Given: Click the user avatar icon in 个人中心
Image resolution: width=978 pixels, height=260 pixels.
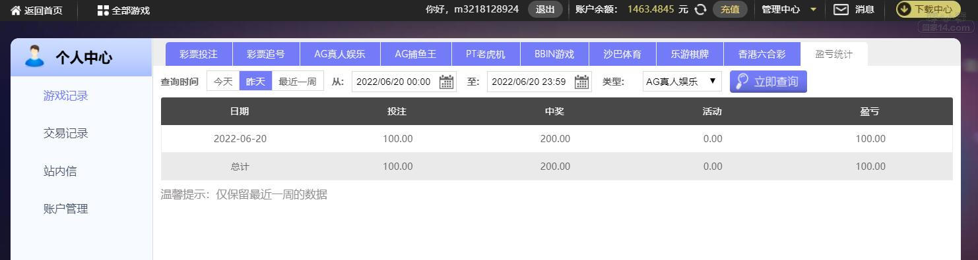Looking at the screenshot, I should [34, 57].
